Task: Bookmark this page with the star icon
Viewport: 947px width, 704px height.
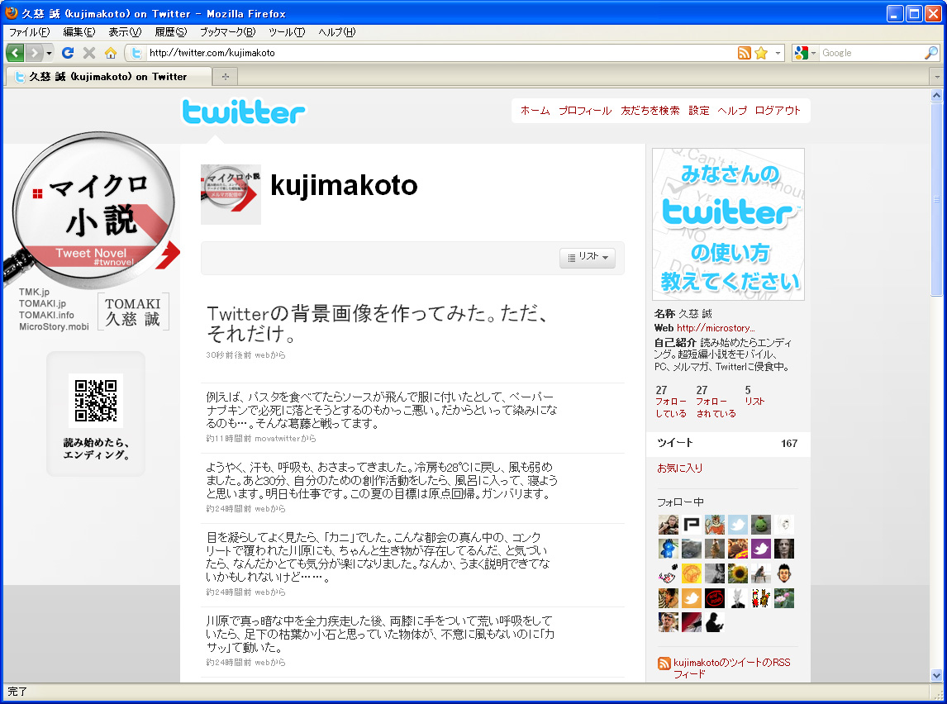Action: (x=761, y=53)
